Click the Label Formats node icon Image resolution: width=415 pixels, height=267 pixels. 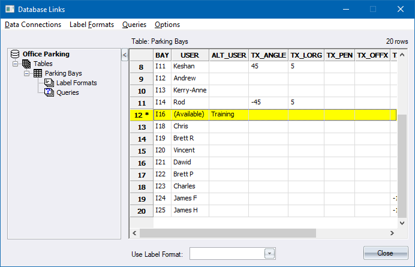[49, 83]
